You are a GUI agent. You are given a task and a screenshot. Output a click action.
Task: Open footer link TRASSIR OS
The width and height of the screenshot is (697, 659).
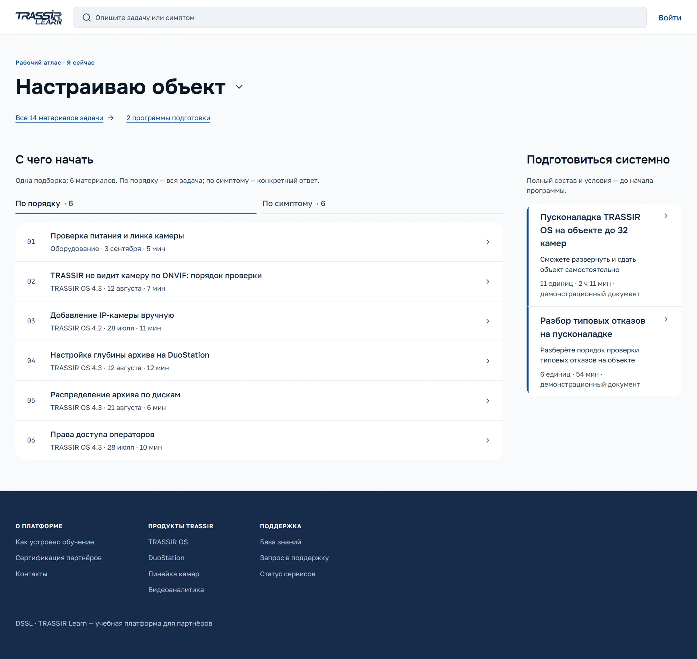coord(168,542)
